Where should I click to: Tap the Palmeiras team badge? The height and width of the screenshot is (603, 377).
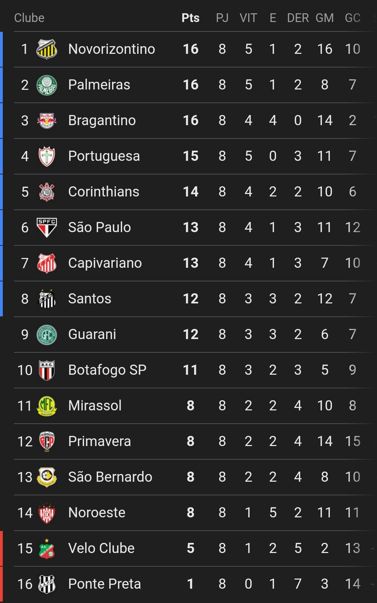(x=47, y=85)
